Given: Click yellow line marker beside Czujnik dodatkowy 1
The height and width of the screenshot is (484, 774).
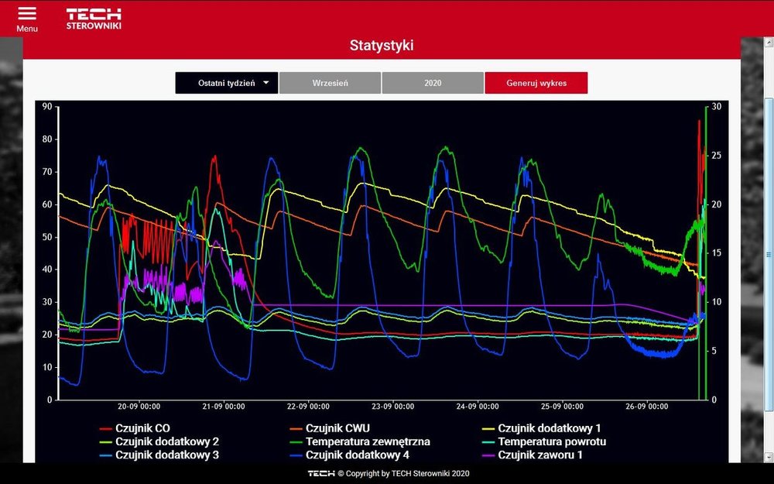Looking at the screenshot, I should pyautogui.click(x=488, y=428).
